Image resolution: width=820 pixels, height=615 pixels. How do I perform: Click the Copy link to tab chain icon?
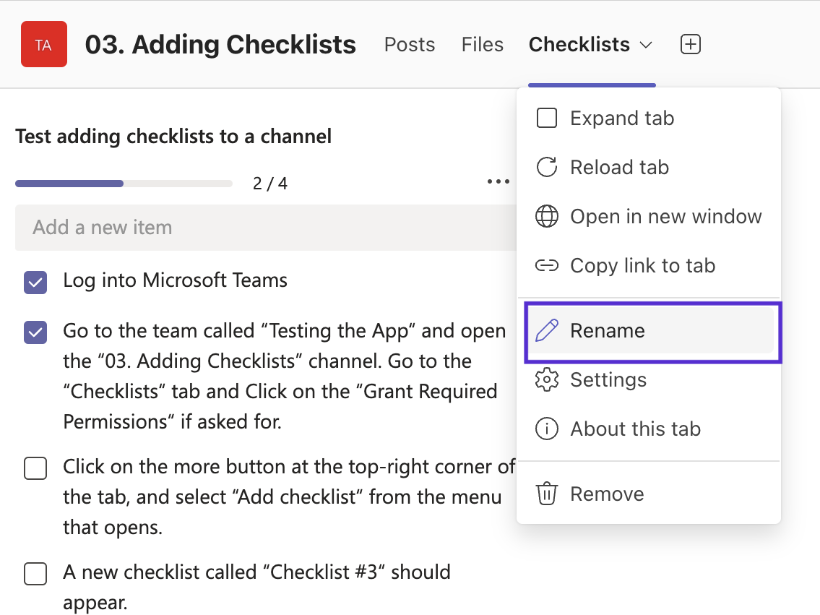[x=547, y=266]
